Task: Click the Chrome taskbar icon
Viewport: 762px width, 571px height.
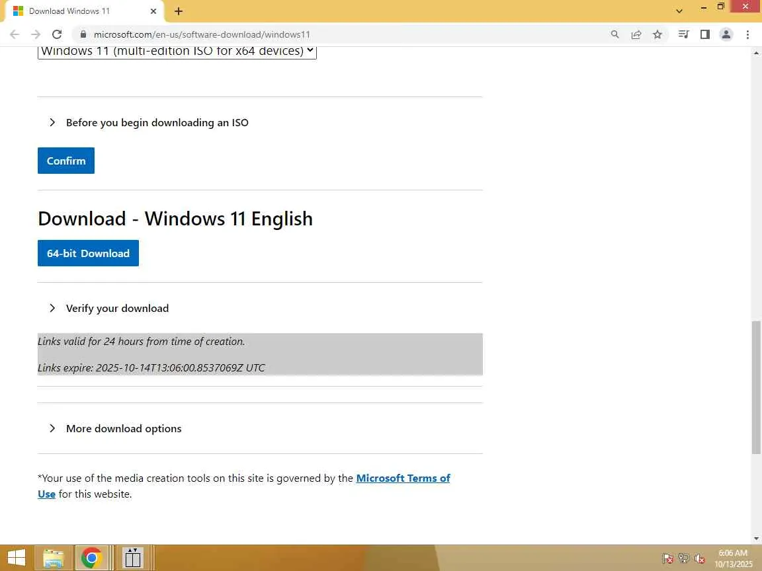Action: (x=91, y=558)
